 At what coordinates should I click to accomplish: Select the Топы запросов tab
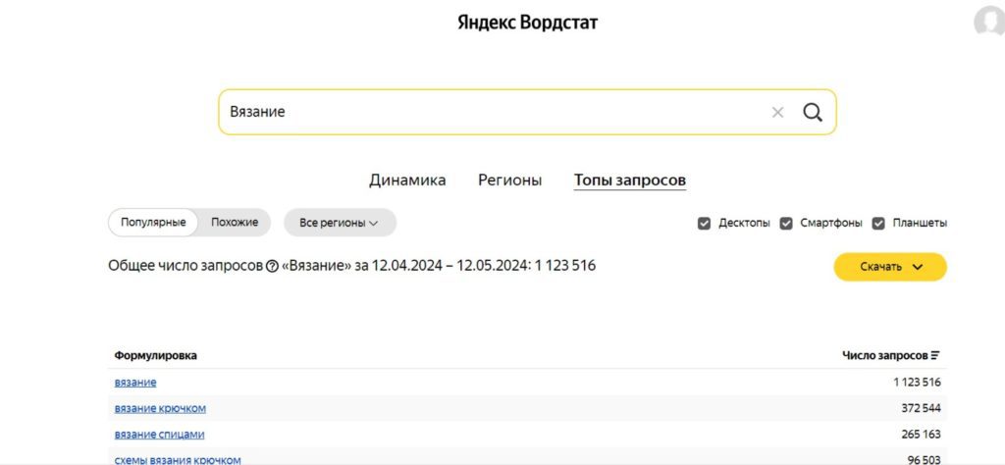629,180
